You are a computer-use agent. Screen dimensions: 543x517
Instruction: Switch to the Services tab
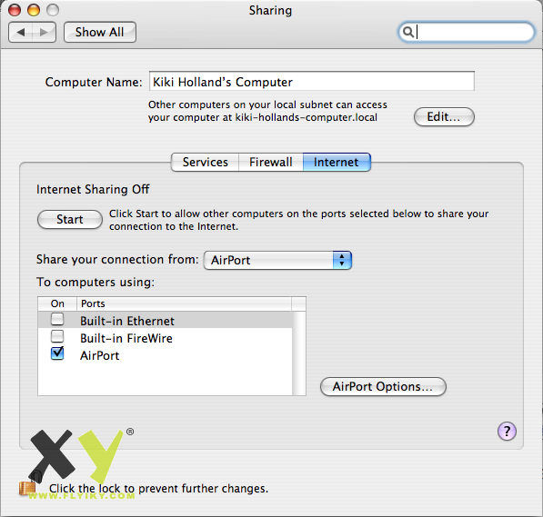pos(205,163)
